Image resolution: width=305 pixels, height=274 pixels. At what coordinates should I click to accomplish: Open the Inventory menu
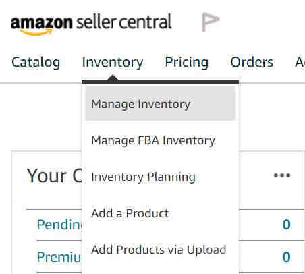click(113, 62)
